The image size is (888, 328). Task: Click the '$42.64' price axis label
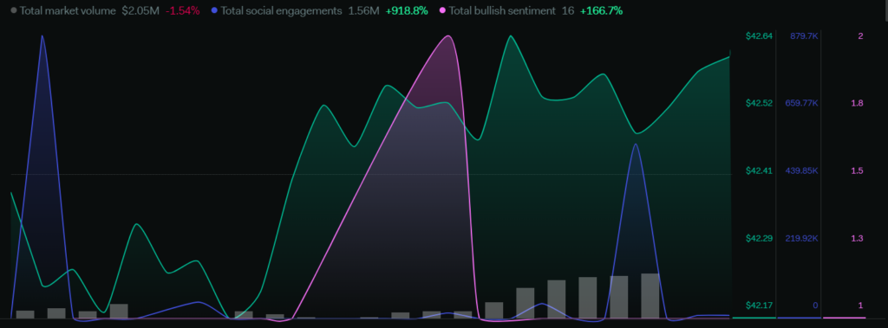(x=759, y=36)
